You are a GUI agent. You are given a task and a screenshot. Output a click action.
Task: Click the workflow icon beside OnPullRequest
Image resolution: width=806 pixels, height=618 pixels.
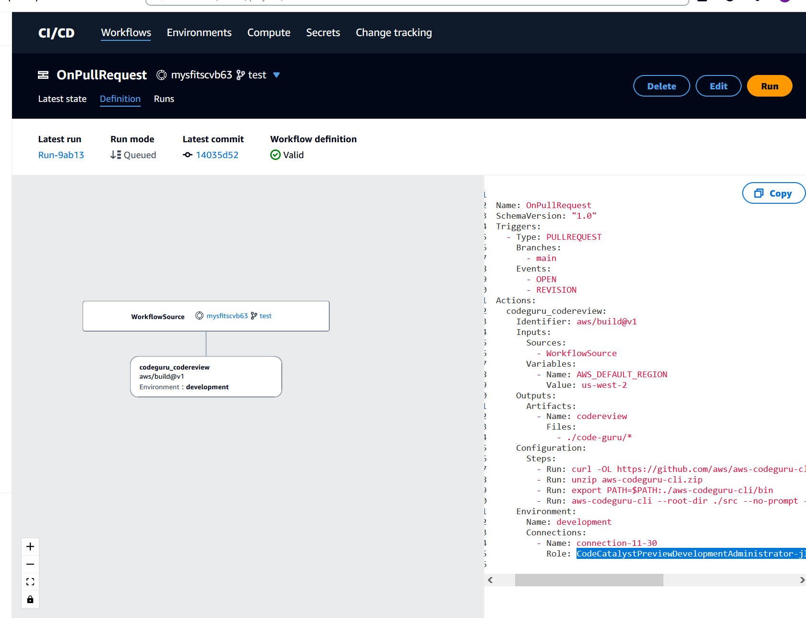pyautogui.click(x=43, y=75)
